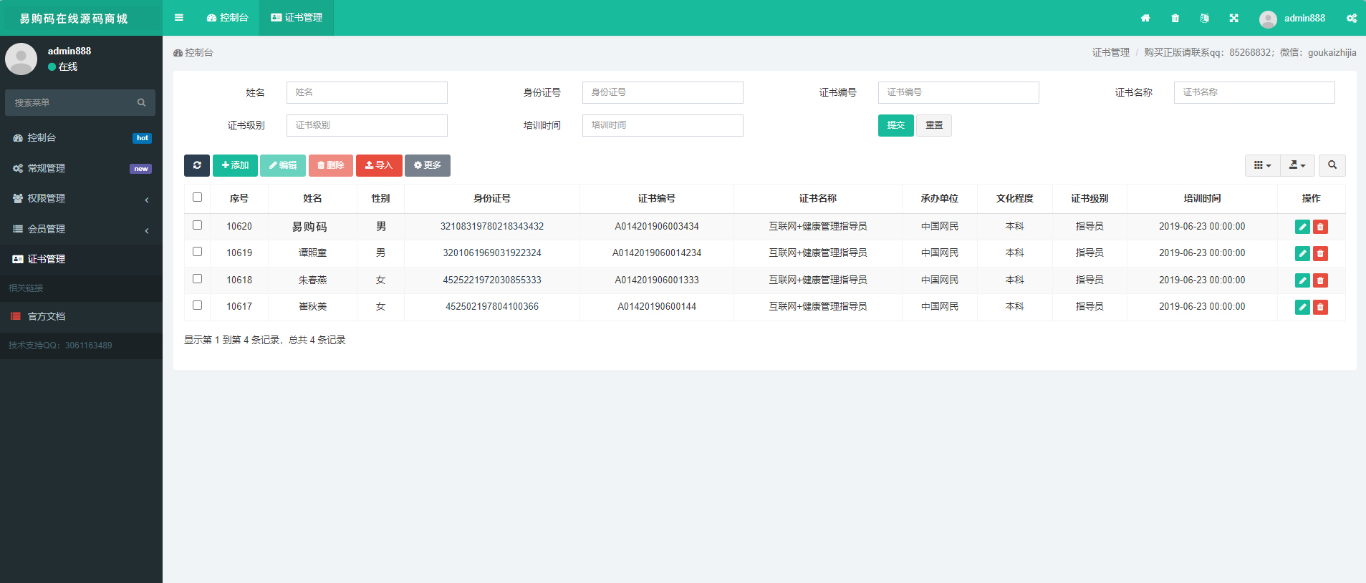Check the select-all checkbox in table header
This screenshot has height=583, width=1366.
tap(197, 197)
